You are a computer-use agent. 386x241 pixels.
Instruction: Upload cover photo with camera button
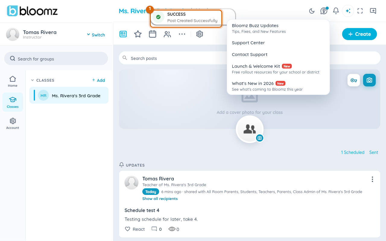[x=369, y=80]
